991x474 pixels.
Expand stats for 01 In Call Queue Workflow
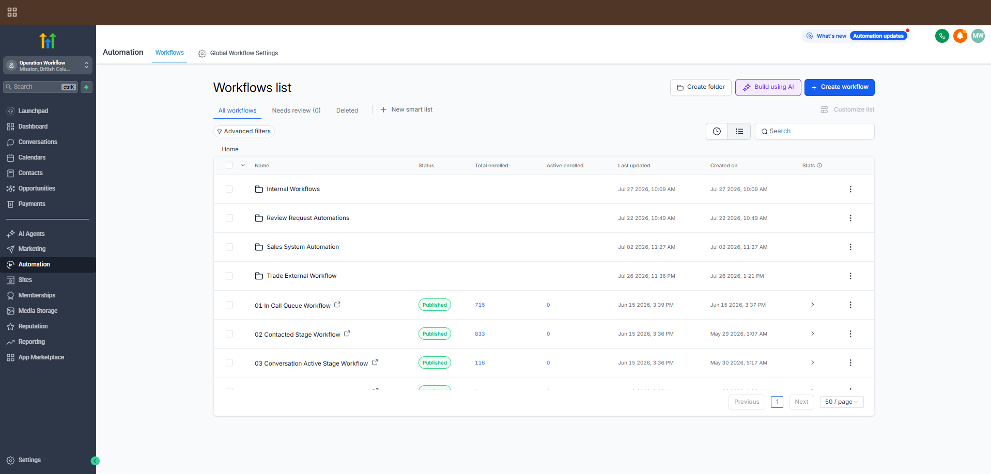[812, 305]
